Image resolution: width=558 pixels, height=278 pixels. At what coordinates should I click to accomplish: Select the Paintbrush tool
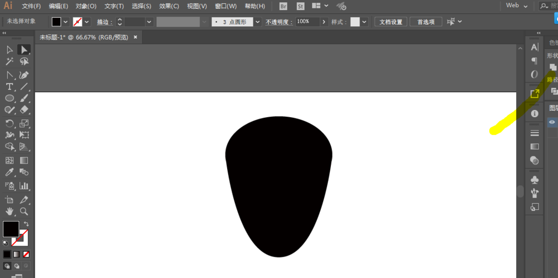coord(24,98)
